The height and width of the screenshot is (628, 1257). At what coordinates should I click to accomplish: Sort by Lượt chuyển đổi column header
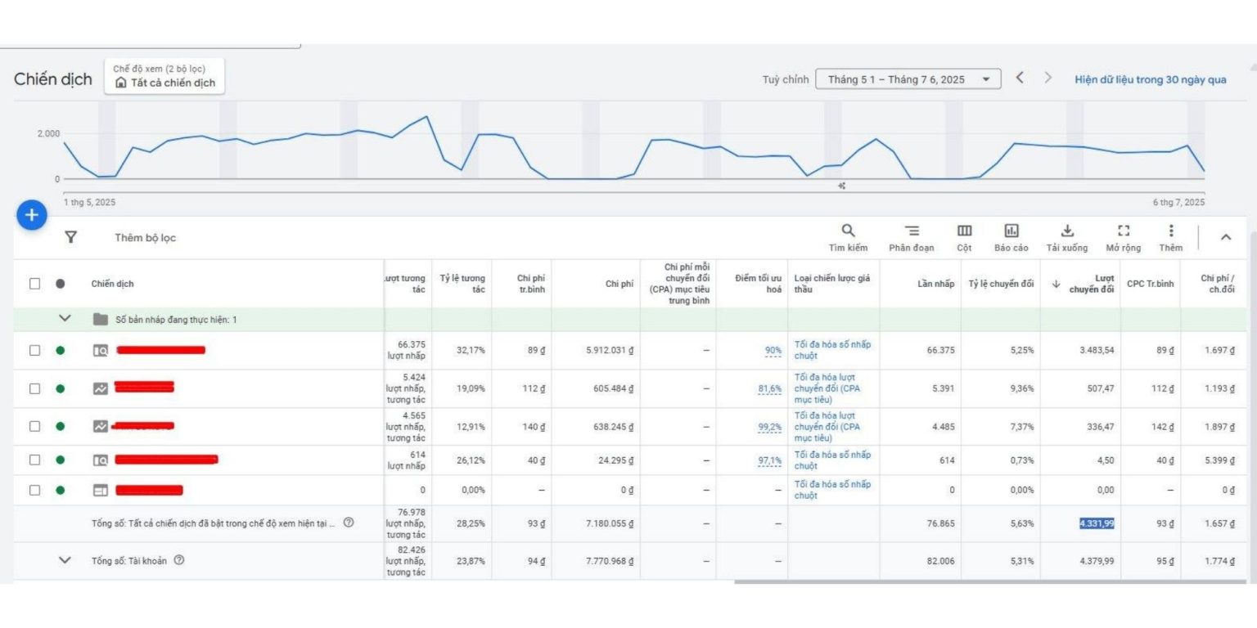tap(1091, 284)
